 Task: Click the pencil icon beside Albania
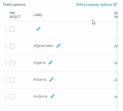51,79
